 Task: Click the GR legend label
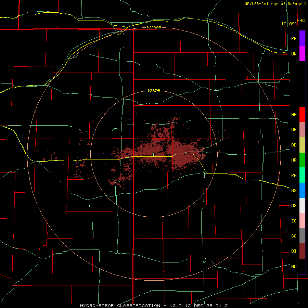tap(294, 130)
